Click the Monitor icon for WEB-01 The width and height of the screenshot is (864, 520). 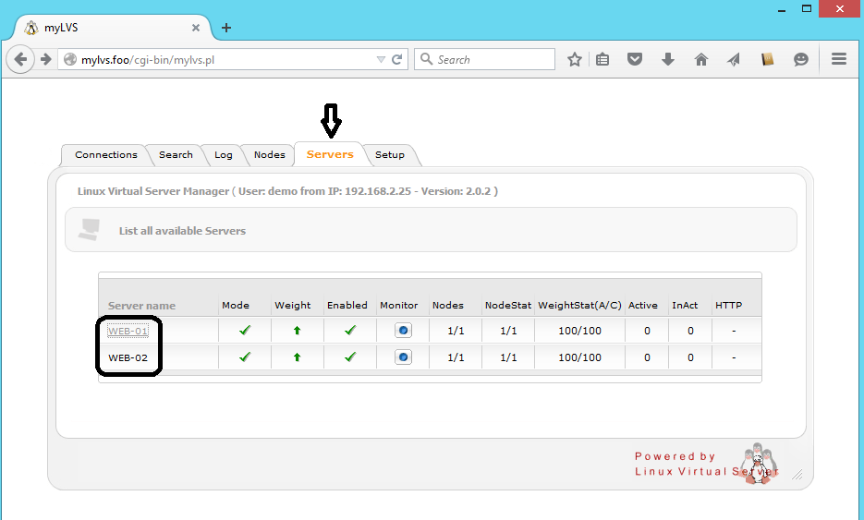pyautogui.click(x=403, y=331)
